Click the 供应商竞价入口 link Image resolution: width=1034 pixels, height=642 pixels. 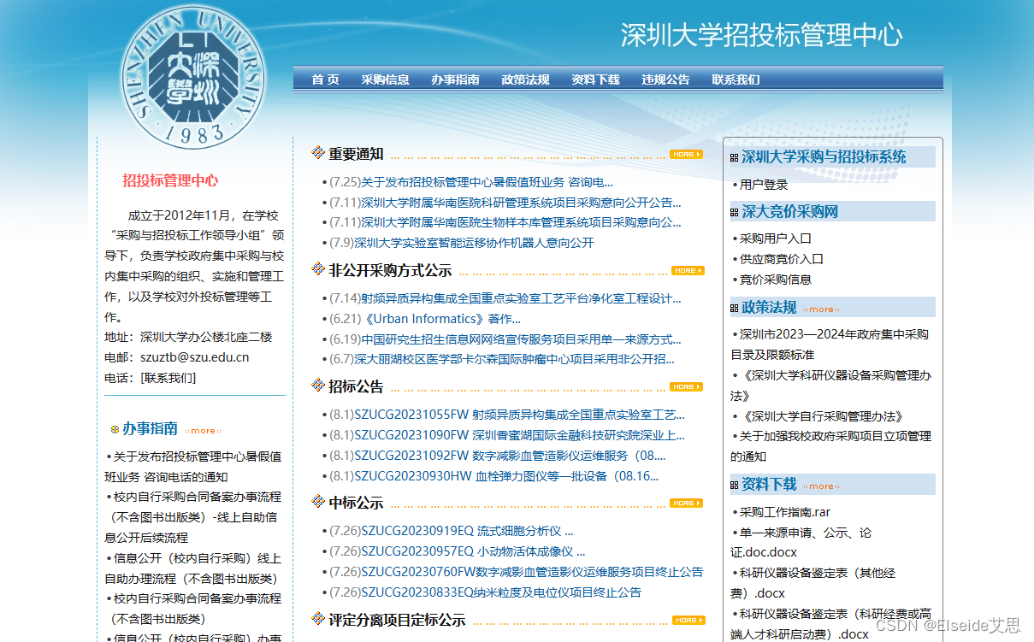tap(782, 259)
